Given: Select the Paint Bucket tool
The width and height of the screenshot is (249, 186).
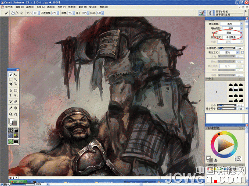Looking at the screenshot, I should pos(15,108).
